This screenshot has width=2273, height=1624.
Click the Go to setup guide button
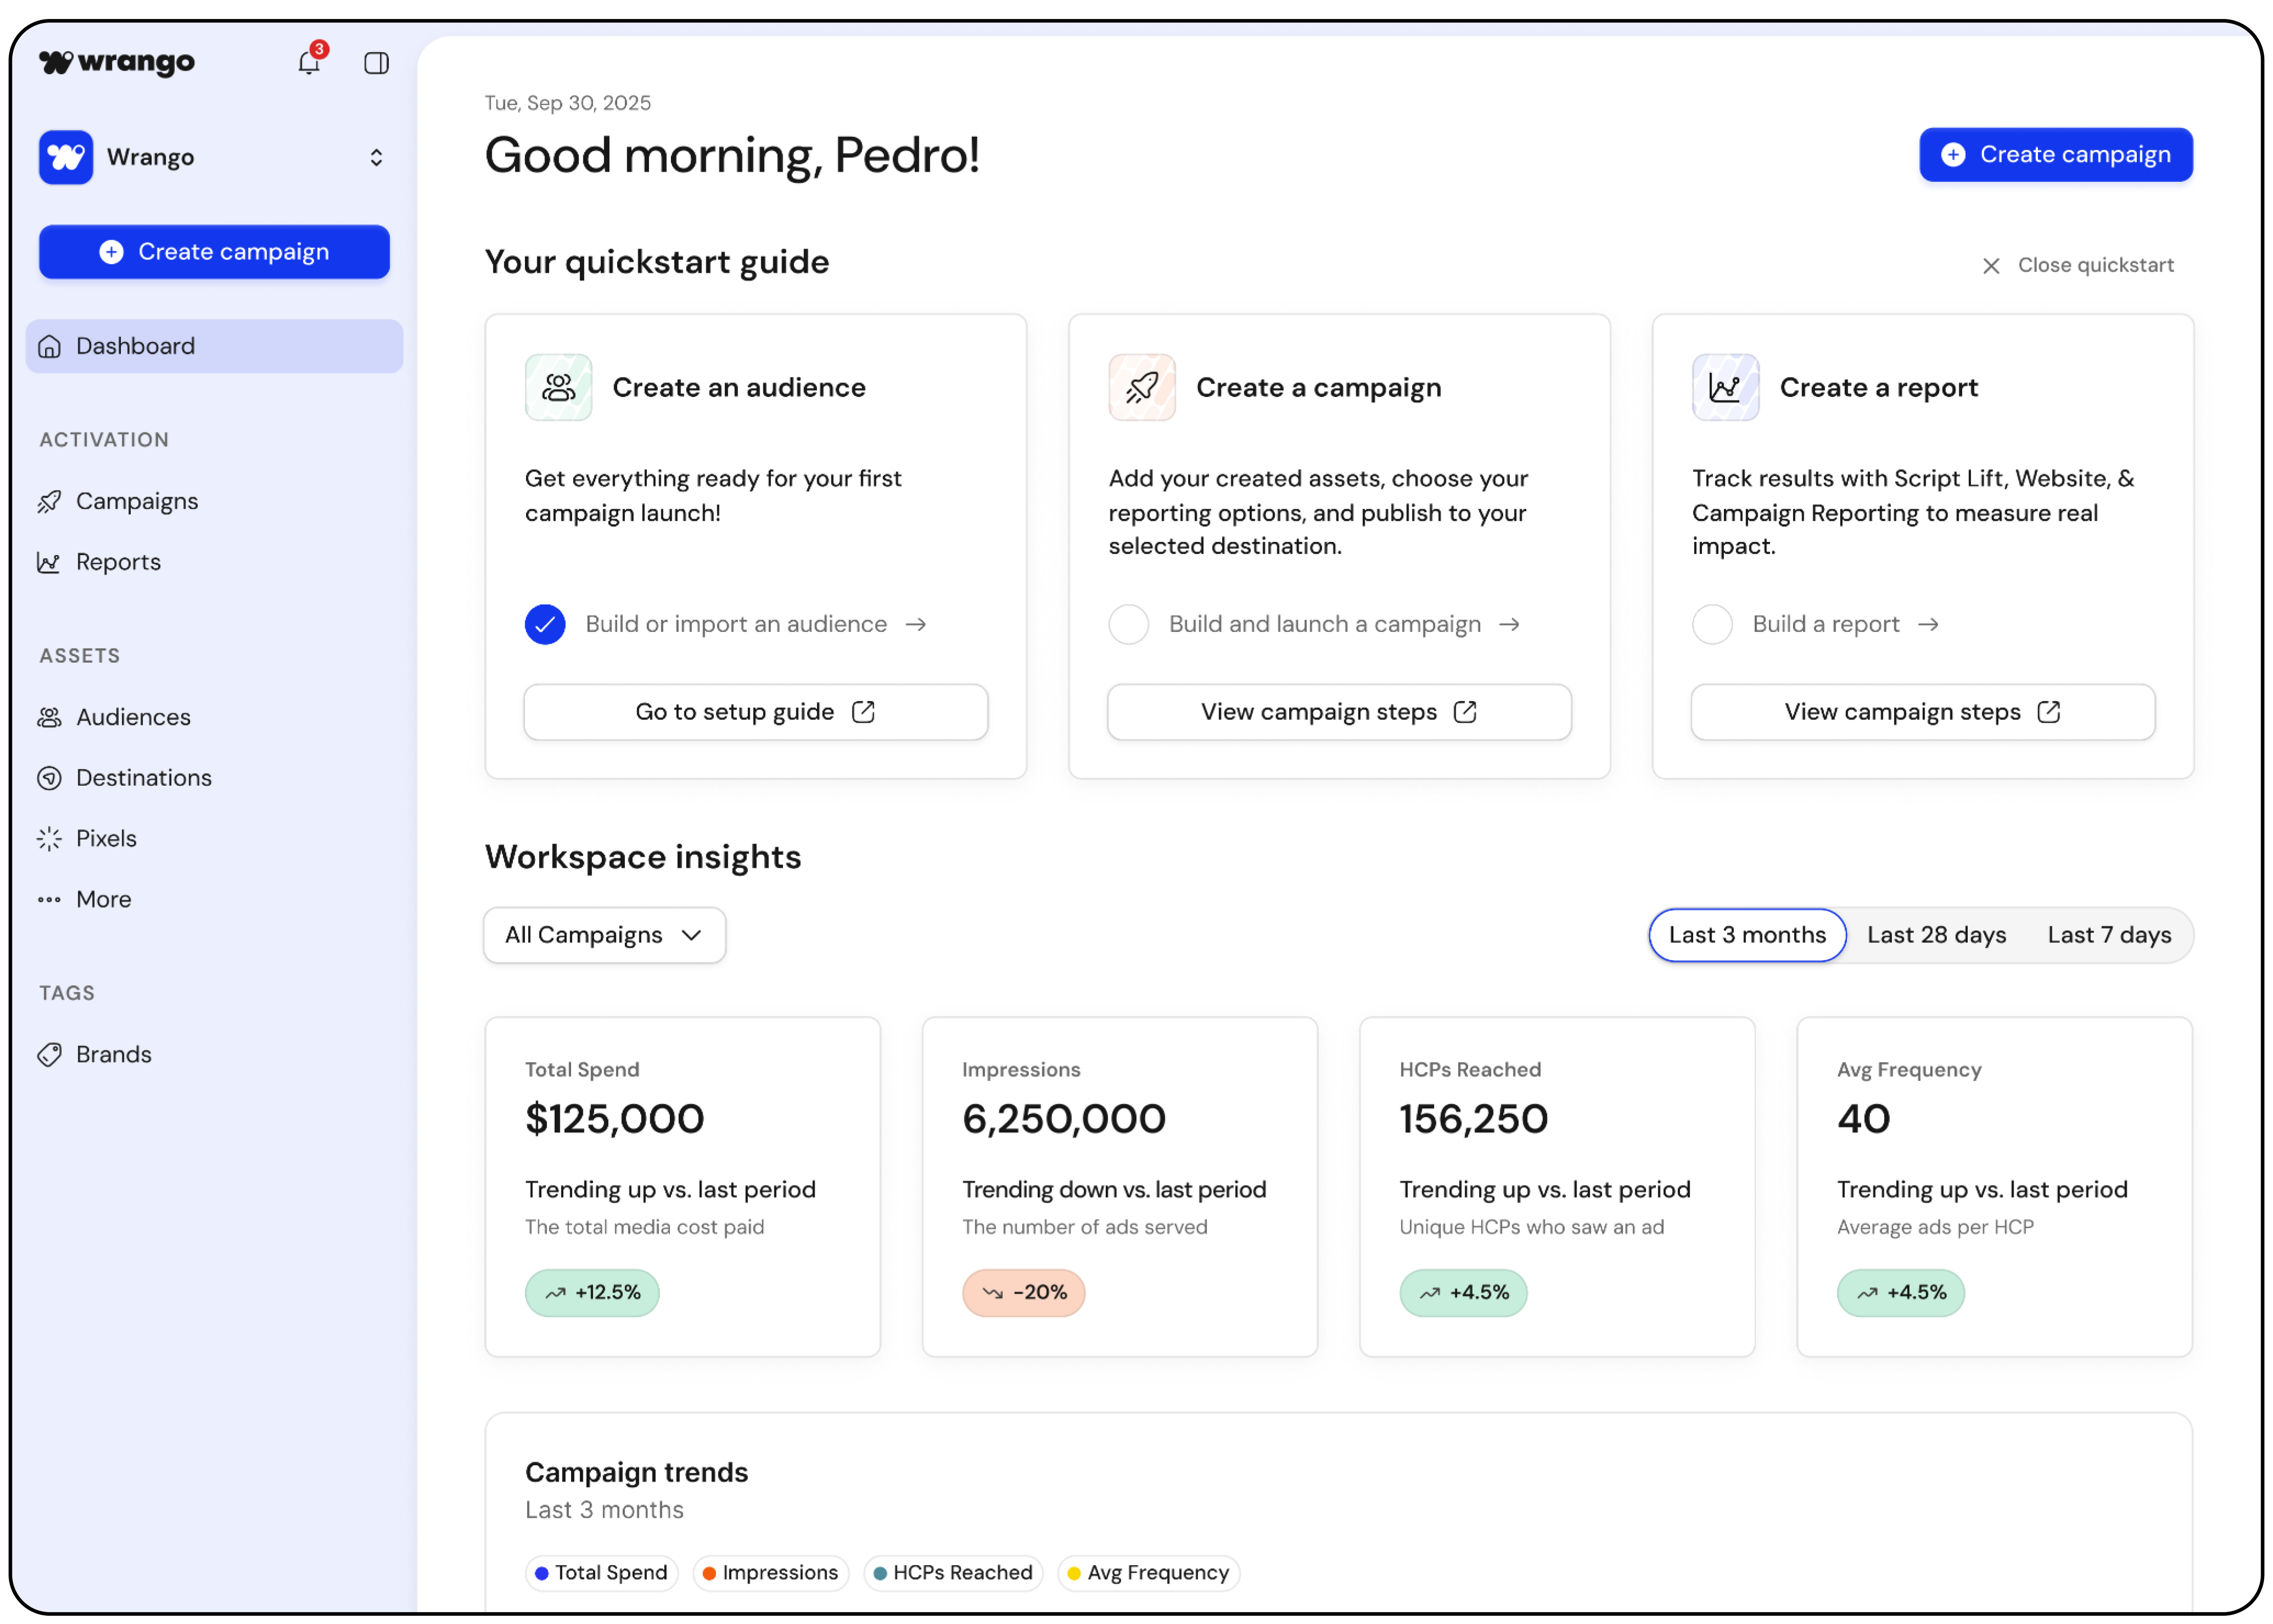(755, 712)
